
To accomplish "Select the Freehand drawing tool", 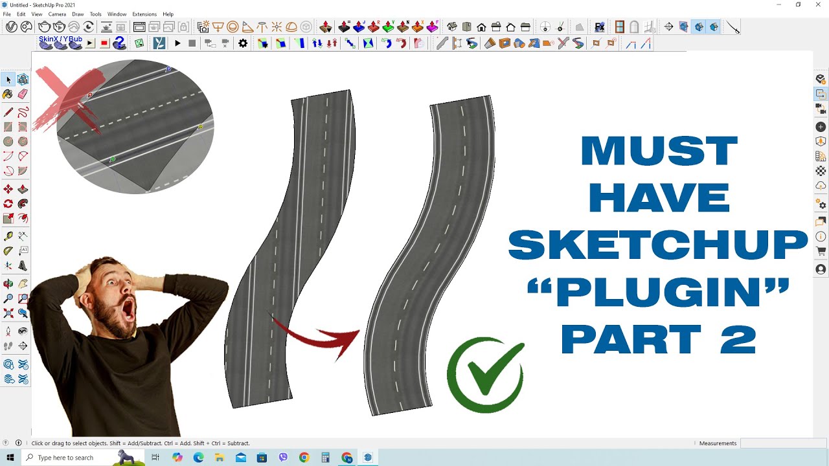I will click(23, 113).
